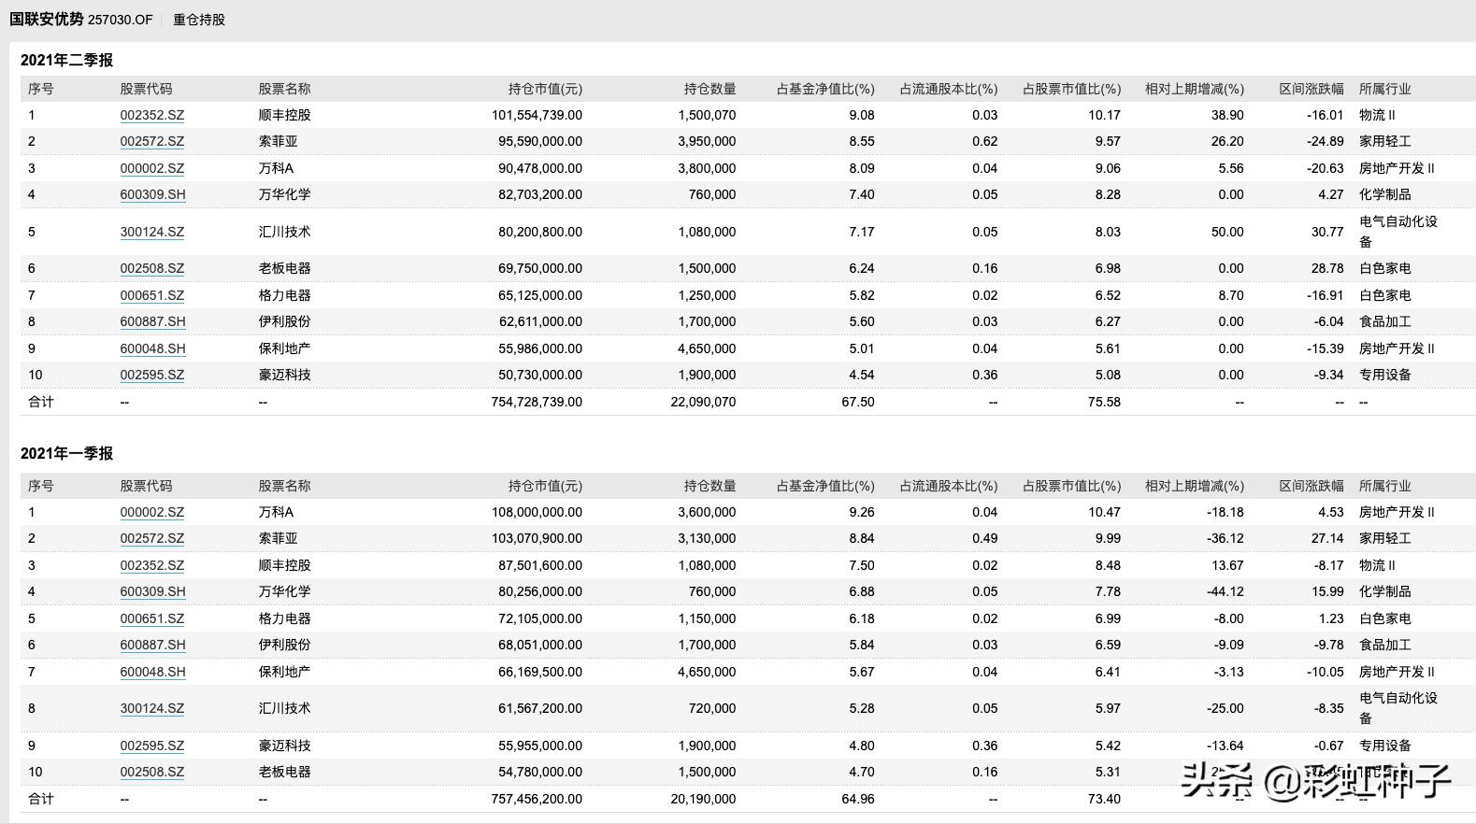This screenshot has height=824, width=1476.
Task: Select the holding value 101,554,739.00
Action: click(x=537, y=115)
